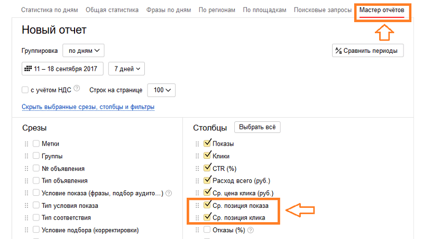
Task: Open the "по дням" grouping dropdown
Action: tap(84, 51)
